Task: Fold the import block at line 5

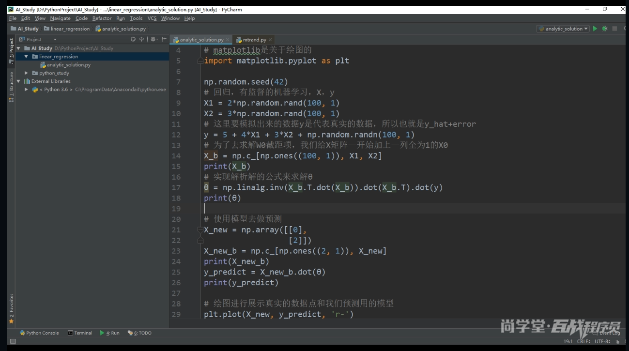Action: point(200,61)
